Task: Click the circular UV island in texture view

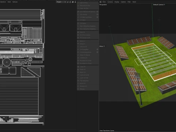Action: (x=7, y=62)
